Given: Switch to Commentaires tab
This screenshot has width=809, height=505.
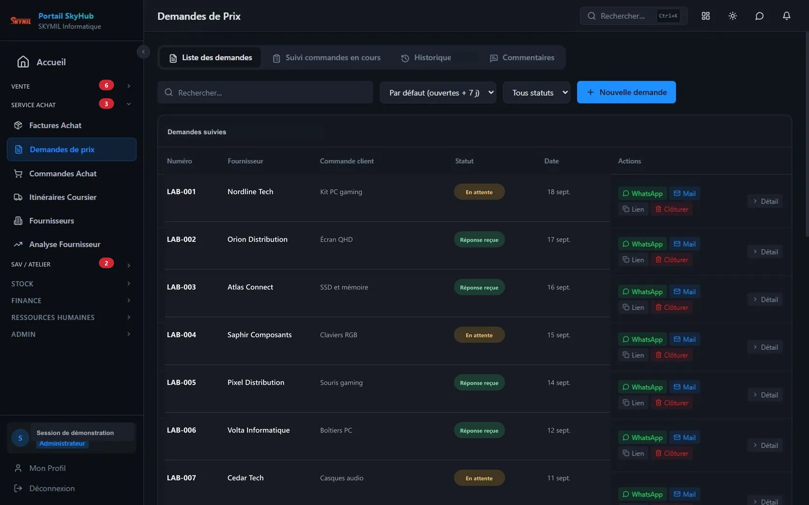Looking at the screenshot, I should (x=522, y=57).
